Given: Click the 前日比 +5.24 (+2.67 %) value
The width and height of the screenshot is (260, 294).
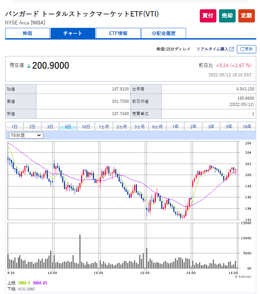Looking at the screenshot, I should (x=234, y=65).
